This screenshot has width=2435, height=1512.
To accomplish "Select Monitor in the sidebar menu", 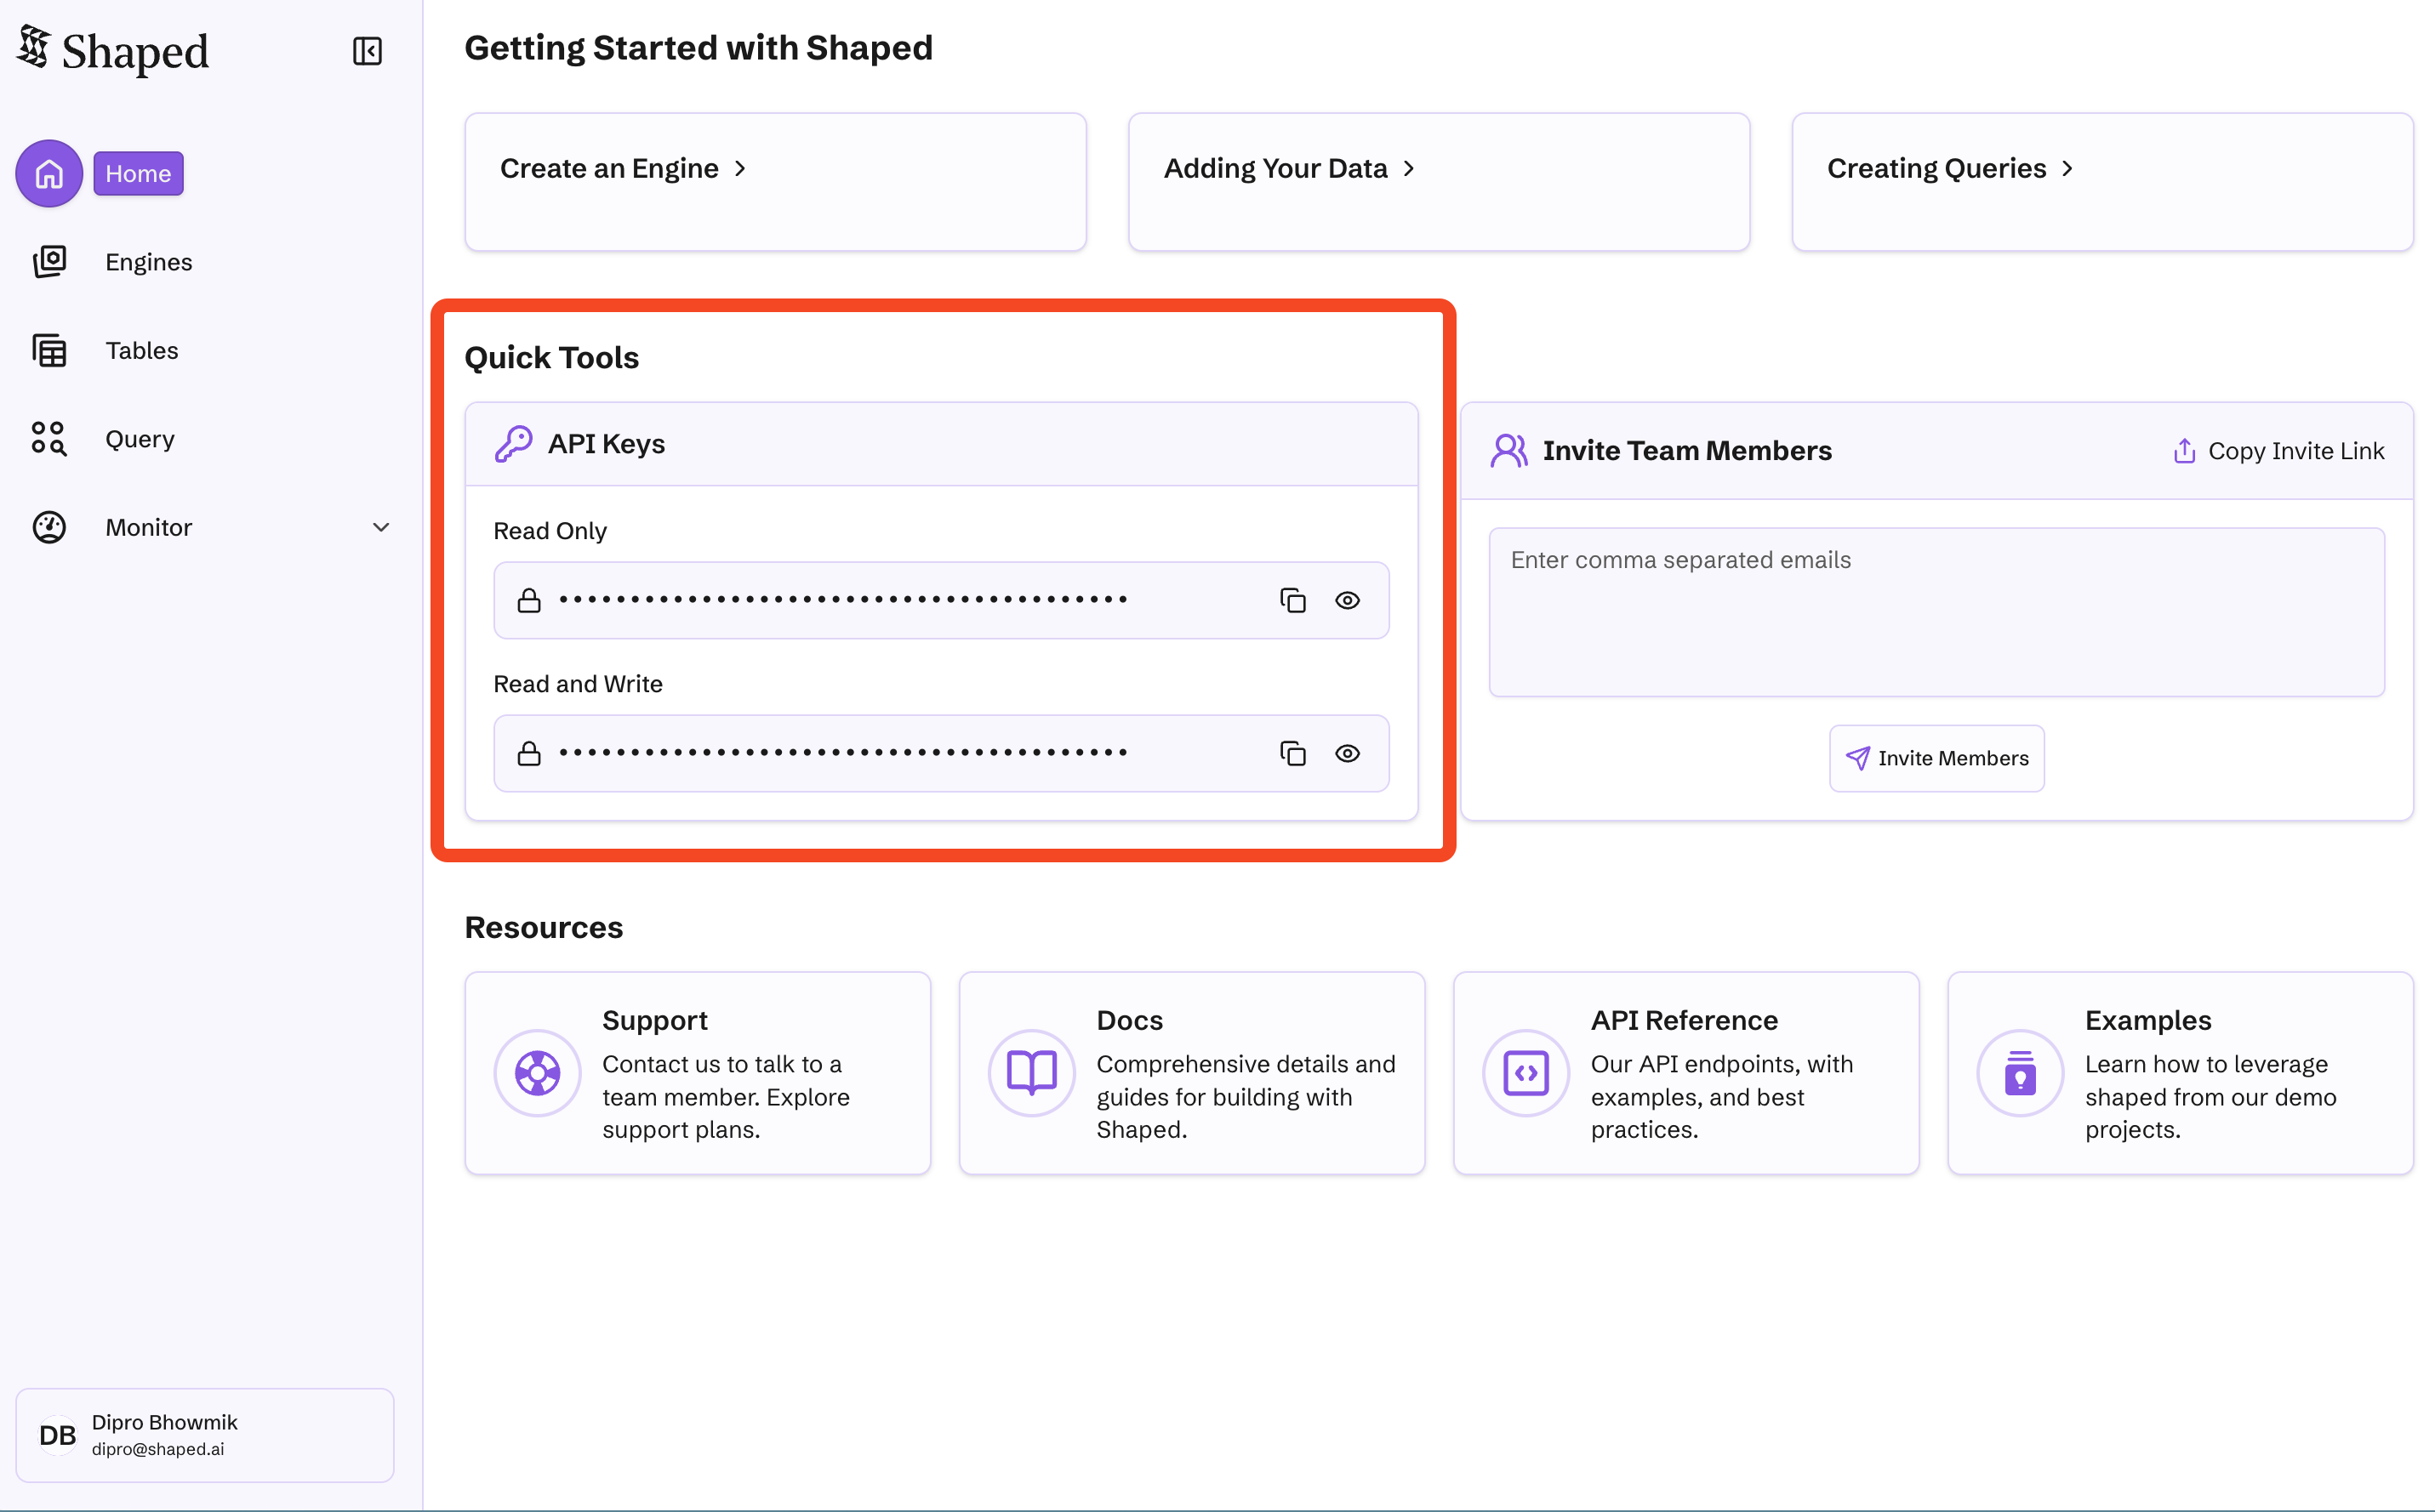I will point(148,527).
